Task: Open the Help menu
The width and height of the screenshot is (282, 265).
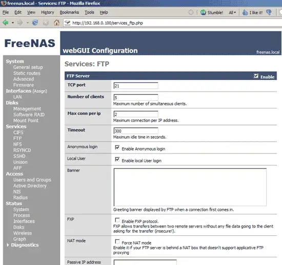Action: click(x=104, y=12)
